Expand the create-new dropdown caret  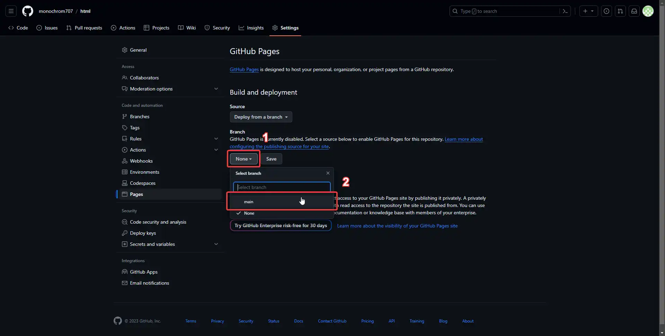592,11
